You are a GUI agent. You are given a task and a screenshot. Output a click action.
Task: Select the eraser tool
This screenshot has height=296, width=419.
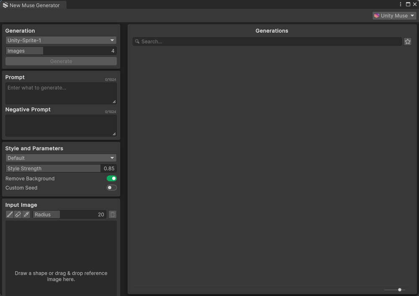tap(18, 214)
